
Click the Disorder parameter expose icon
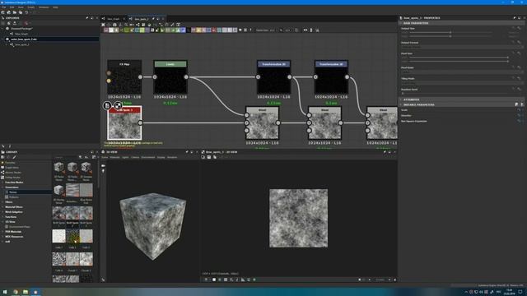pos(519,115)
